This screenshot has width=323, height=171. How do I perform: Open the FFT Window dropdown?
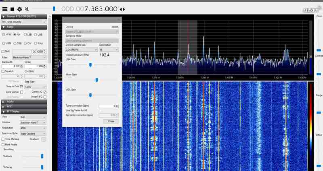point(33,122)
